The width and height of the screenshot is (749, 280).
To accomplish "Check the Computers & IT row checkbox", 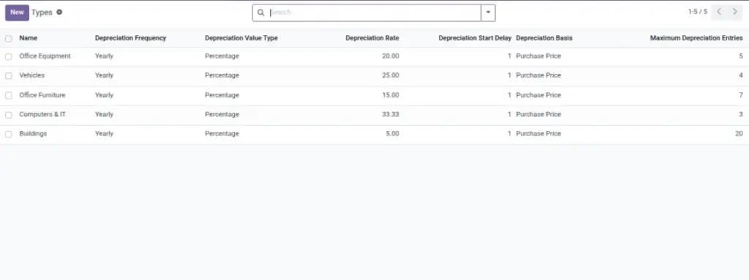I will 9,115.
